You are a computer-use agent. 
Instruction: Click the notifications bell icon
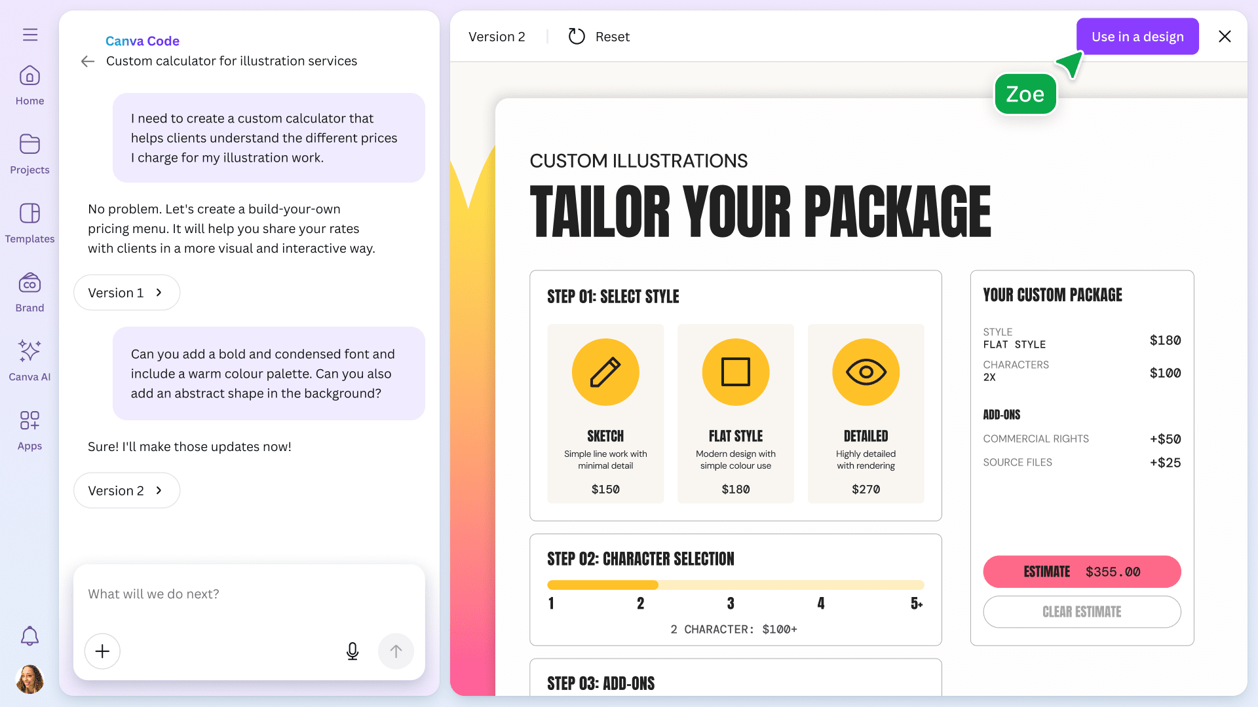pyautogui.click(x=29, y=635)
